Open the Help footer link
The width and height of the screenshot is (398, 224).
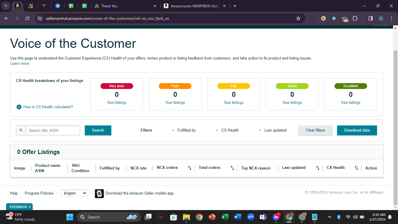[x=14, y=193]
